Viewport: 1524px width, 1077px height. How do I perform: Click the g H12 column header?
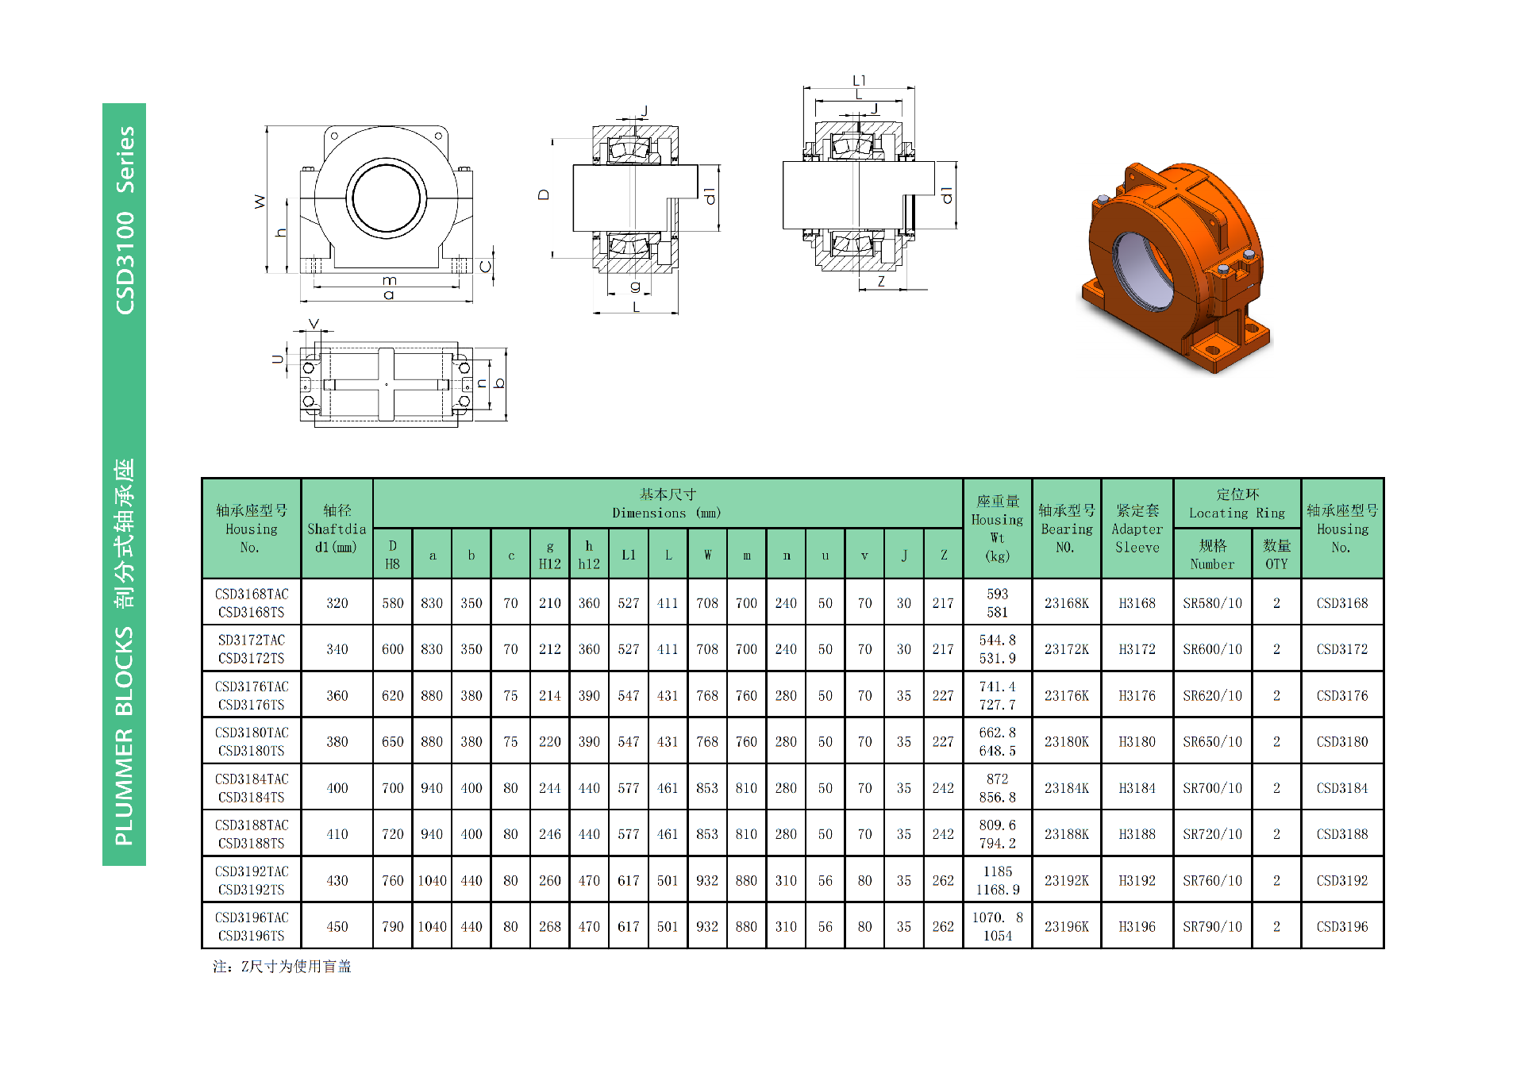[550, 554]
